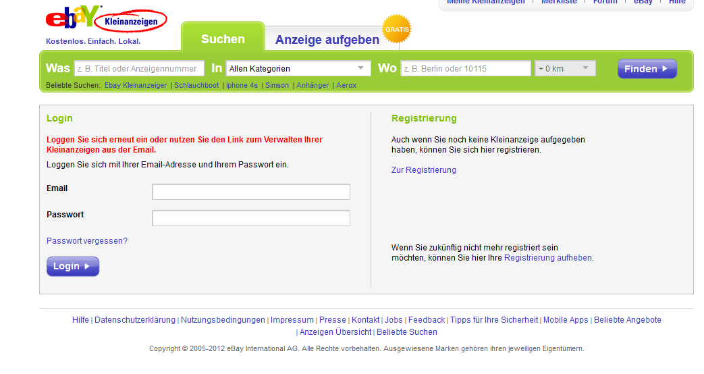Open the Anzeige aufgeben tab

point(327,40)
